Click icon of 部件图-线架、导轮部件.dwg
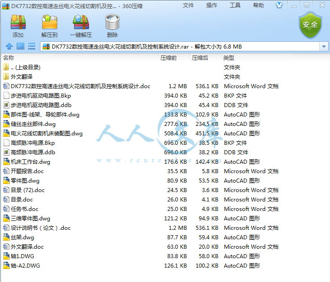The height and width of the screenshot is (282, 330). 6,114
